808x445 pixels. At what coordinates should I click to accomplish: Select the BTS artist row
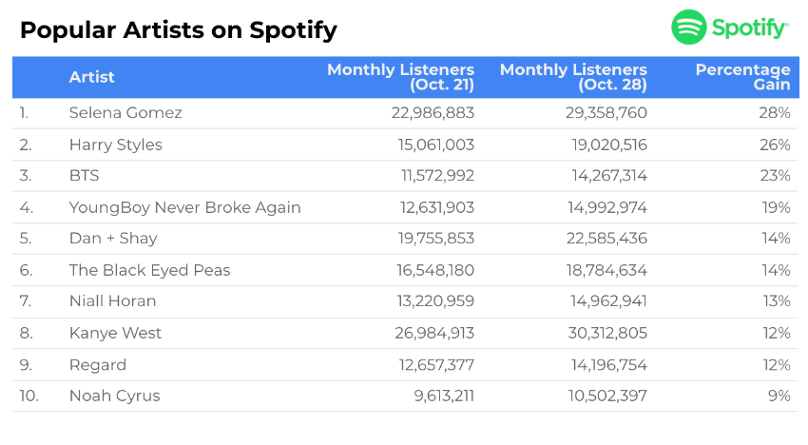click(x=84, y=176)
